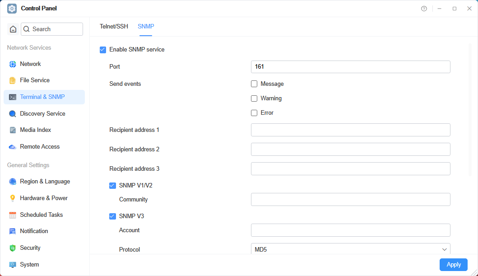Click the Apply button
Screen dimensions: 478x276
[x=453, y=264]
